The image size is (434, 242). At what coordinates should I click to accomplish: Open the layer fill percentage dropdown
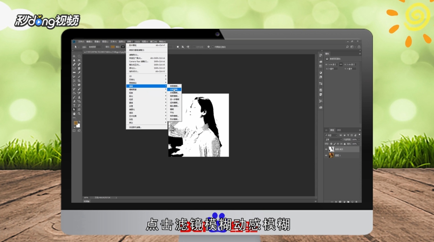tap(359, 144)
